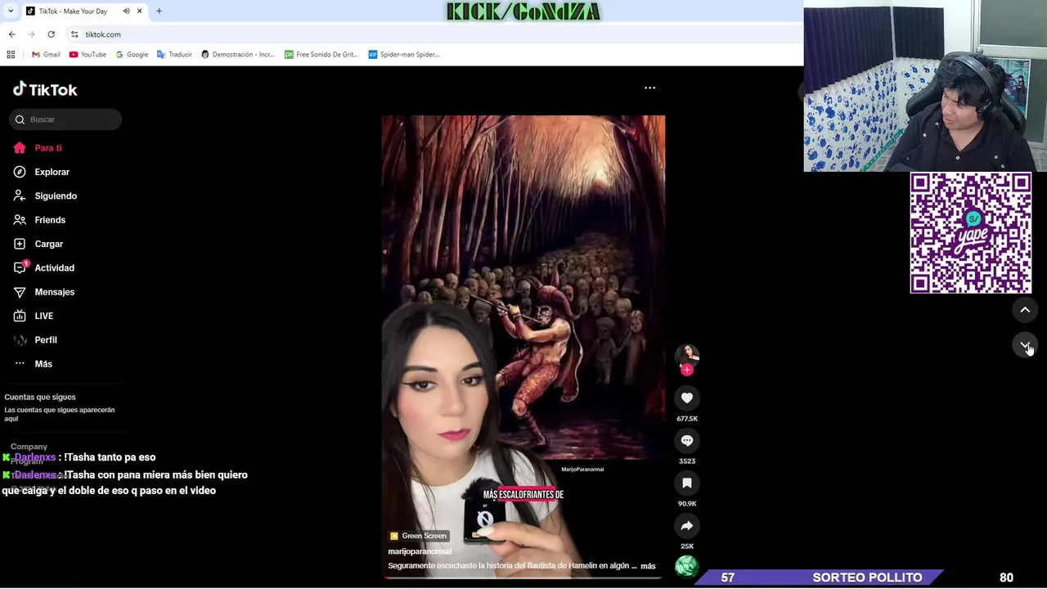
Task: Share the video with arrow icon
Action: [687, 525]
